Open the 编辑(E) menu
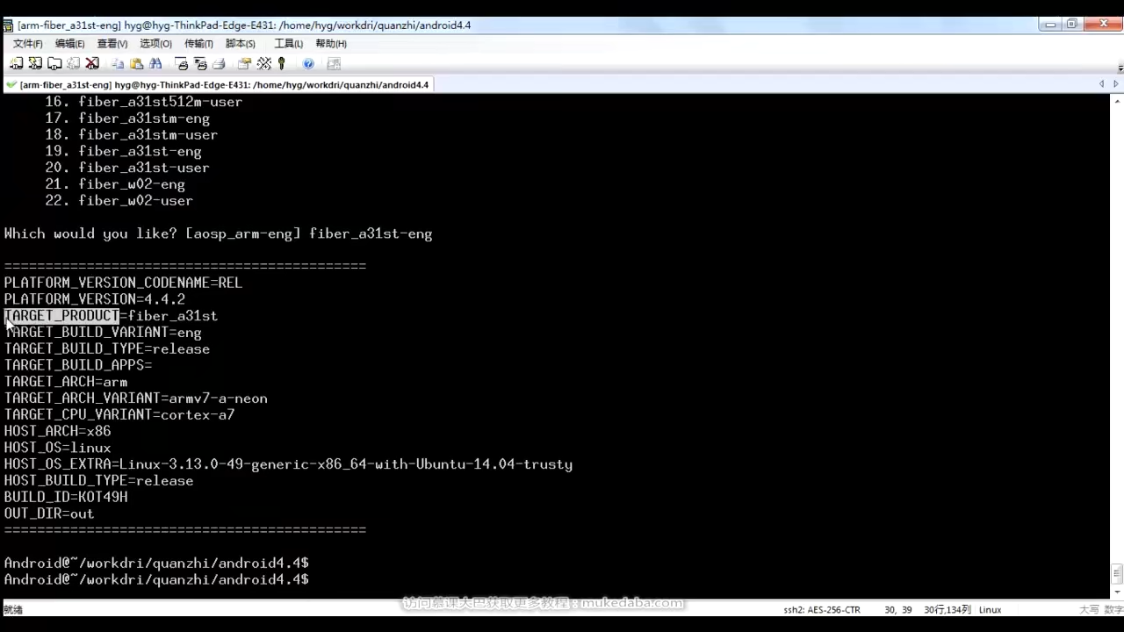Screen dimensions: 1124x632 click(x=70, y=43)
